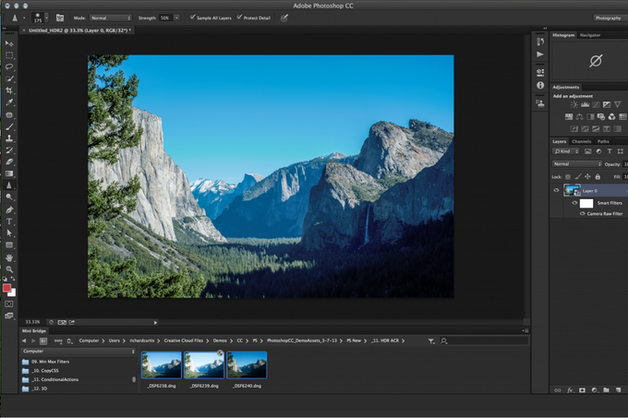Click the richardcurtis breadcrumb
Image resolution: width=628 pixels, height=418 pixels.
pos(142,340)
